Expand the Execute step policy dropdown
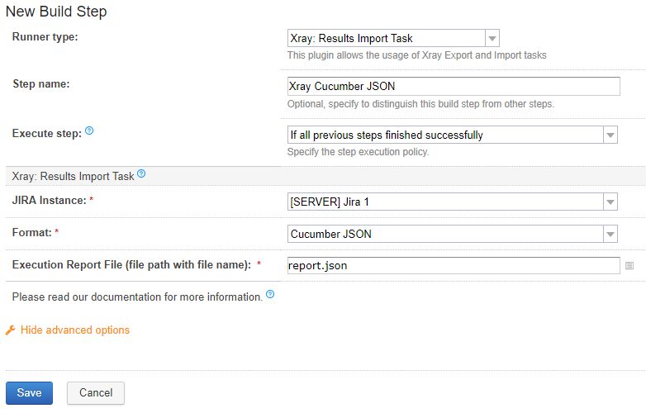 point(610,135)
